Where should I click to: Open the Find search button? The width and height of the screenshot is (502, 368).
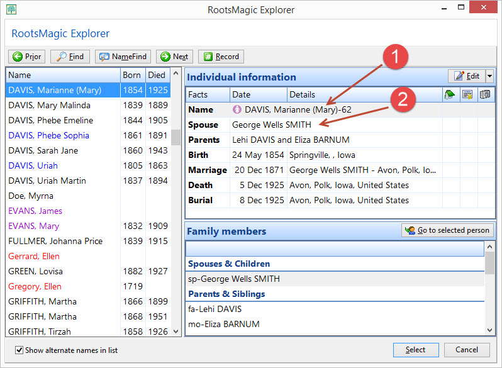70,57
